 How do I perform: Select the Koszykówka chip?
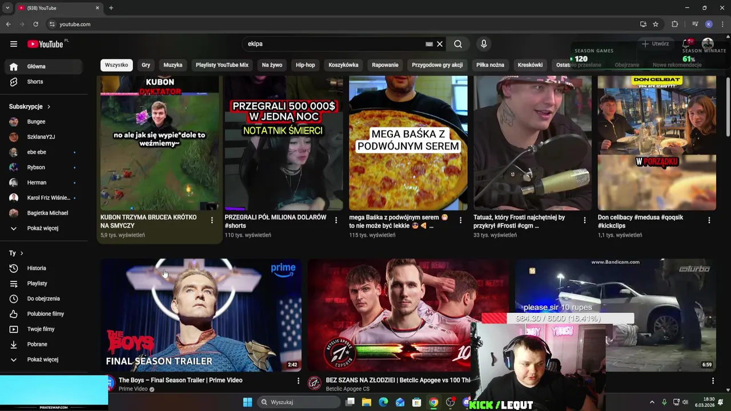tap(343, 65)
